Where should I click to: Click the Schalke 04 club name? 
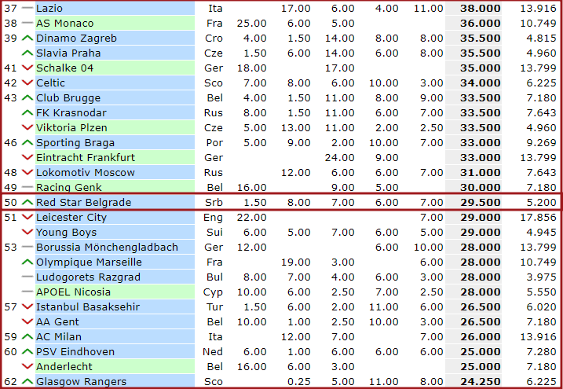coord(65,68)
